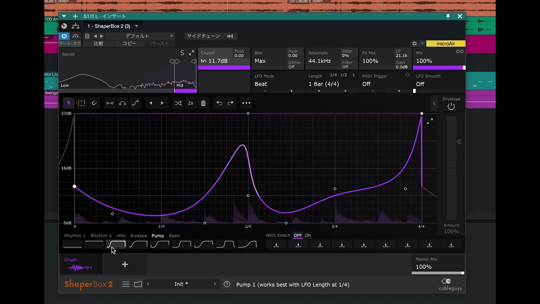The width and height of the screenshot is (540, 304).
Task: Go to next ShaperBox preset
Action: [x=215, y=284]
